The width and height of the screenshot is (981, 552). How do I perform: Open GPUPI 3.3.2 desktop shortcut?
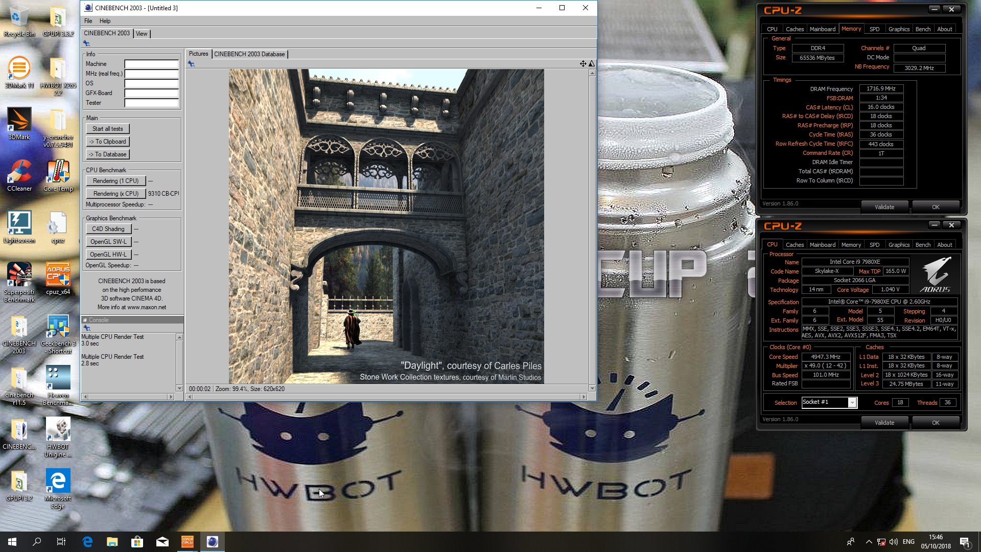coord(58,20)
